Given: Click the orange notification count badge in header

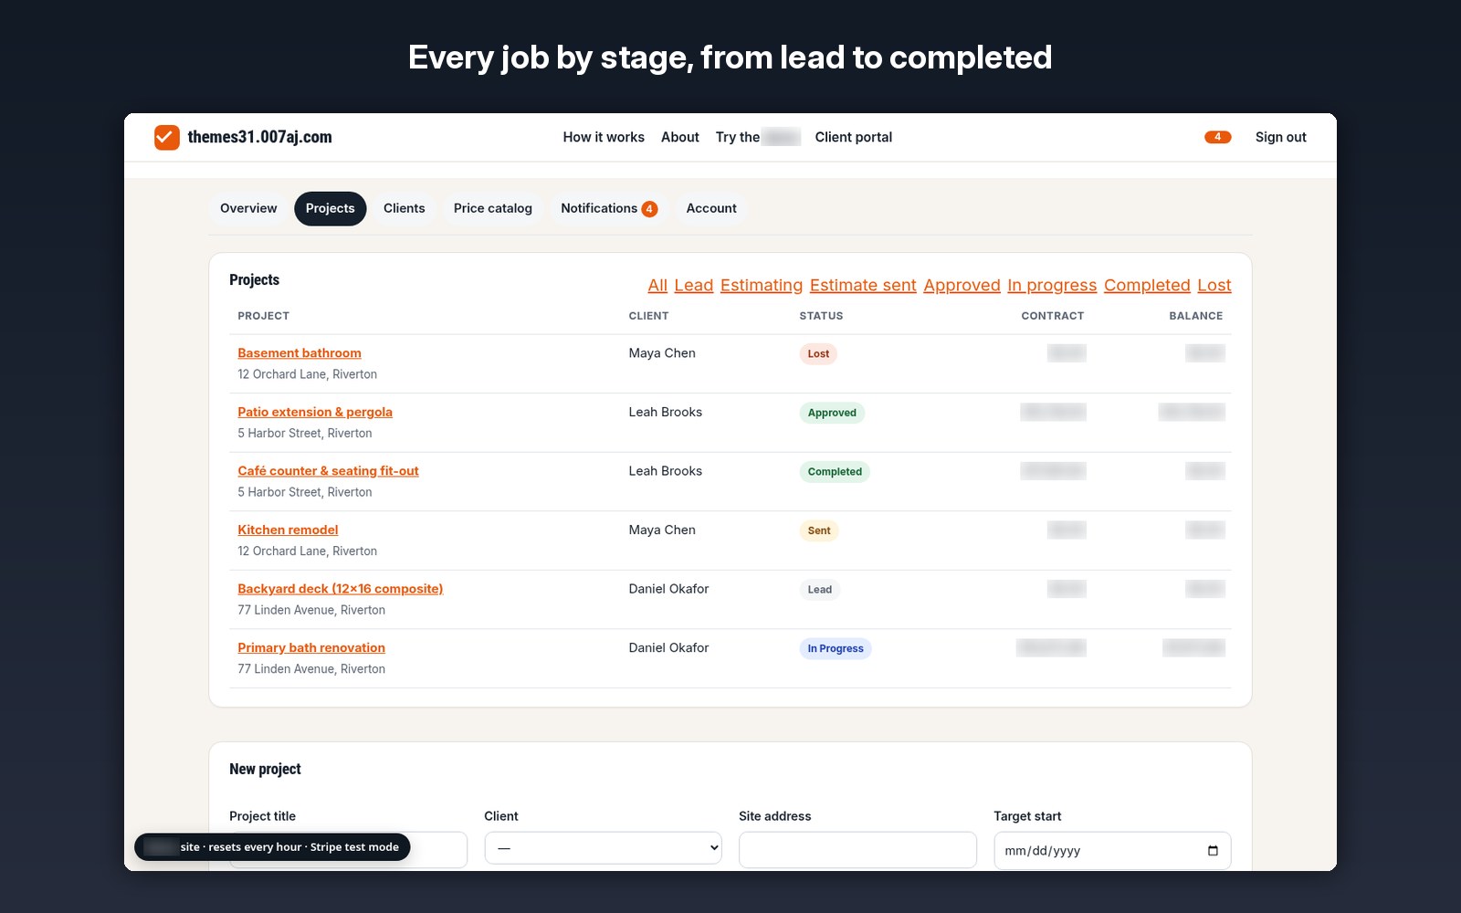Looking at the screenshot, I should (x=1217, y=137).
